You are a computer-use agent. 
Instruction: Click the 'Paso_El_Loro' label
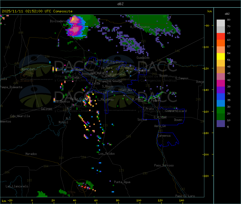(x=185, y=196)
